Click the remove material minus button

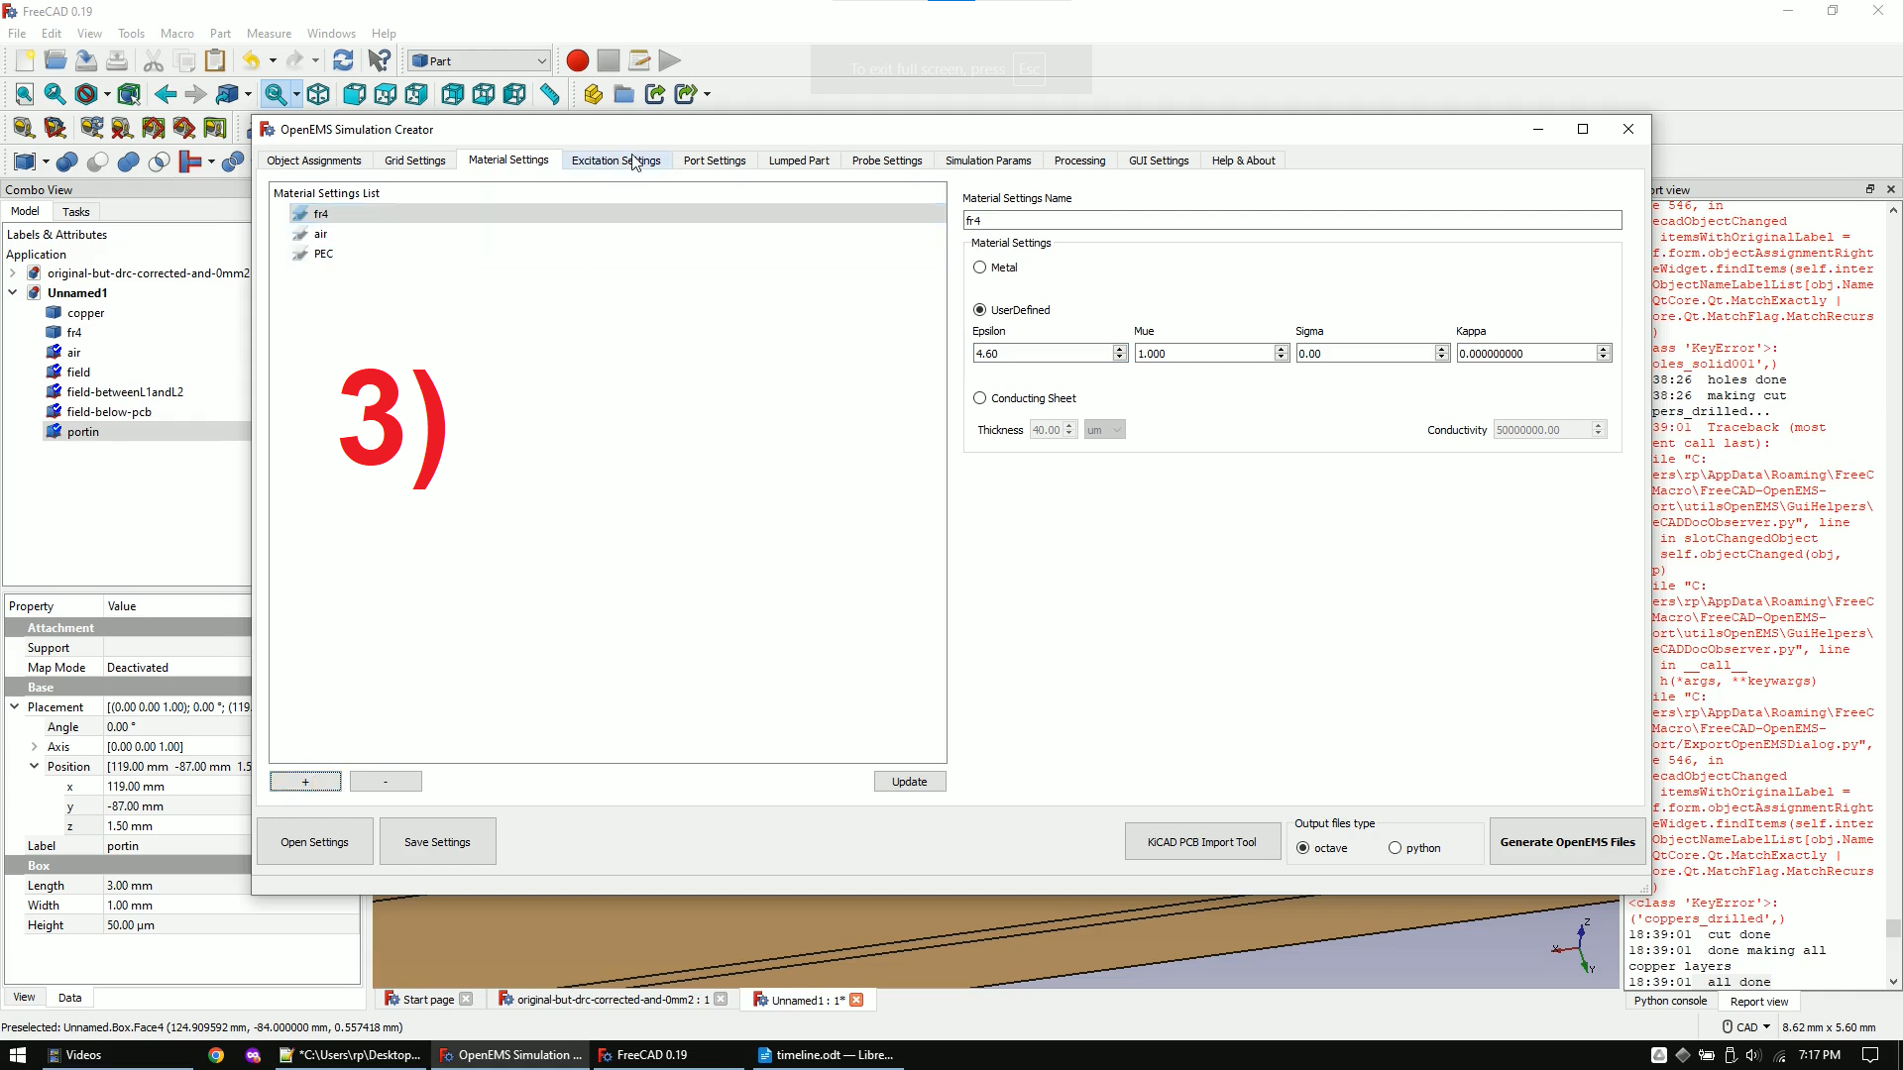point(386,780)
